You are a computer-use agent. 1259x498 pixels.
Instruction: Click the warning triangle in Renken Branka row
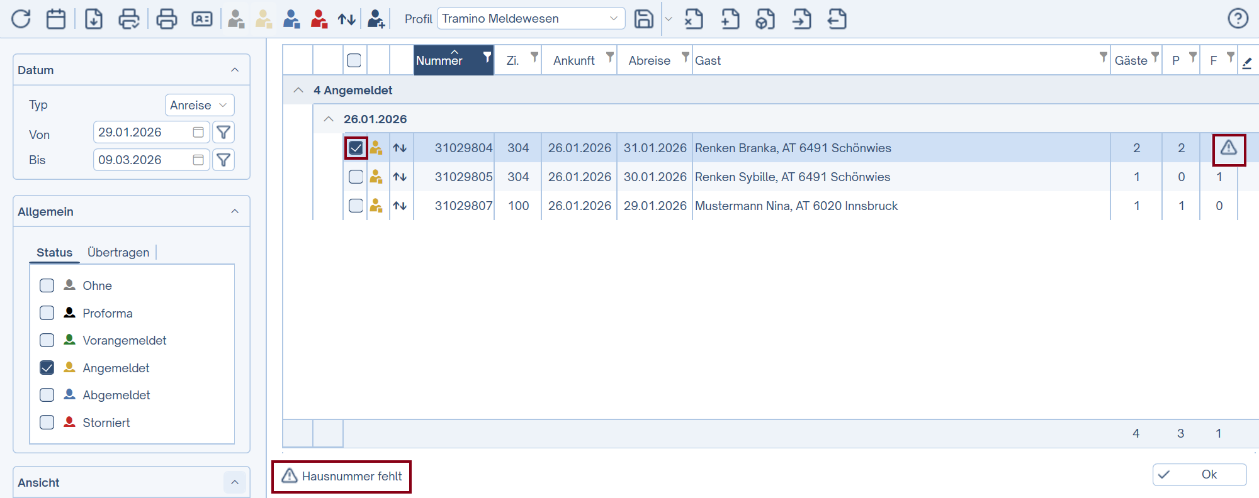pos(1228,148)
